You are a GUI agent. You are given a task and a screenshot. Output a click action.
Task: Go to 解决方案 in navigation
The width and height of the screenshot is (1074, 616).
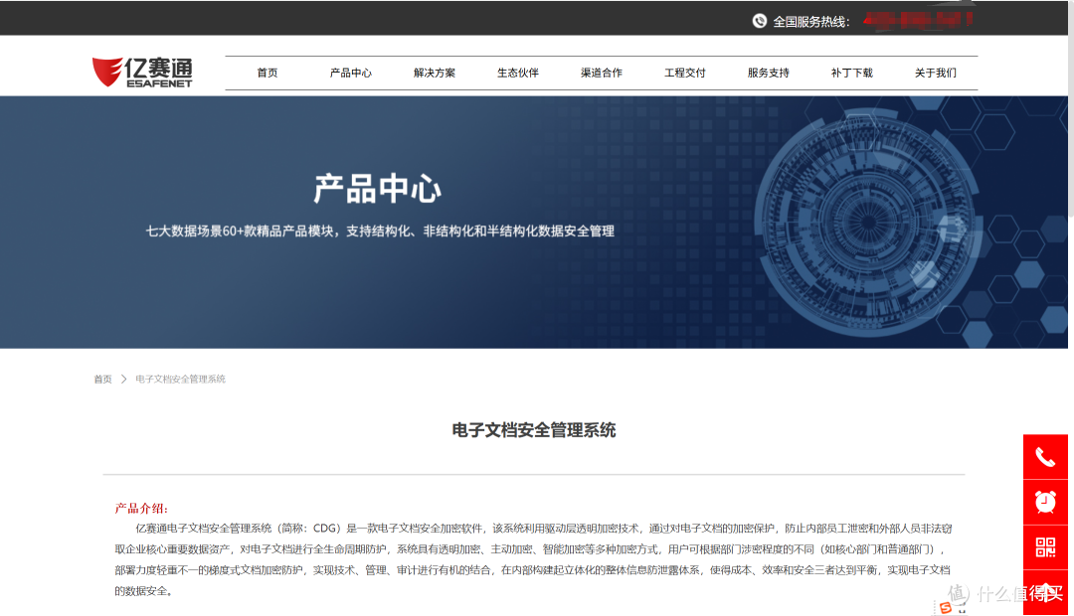[x=435, y=73]
